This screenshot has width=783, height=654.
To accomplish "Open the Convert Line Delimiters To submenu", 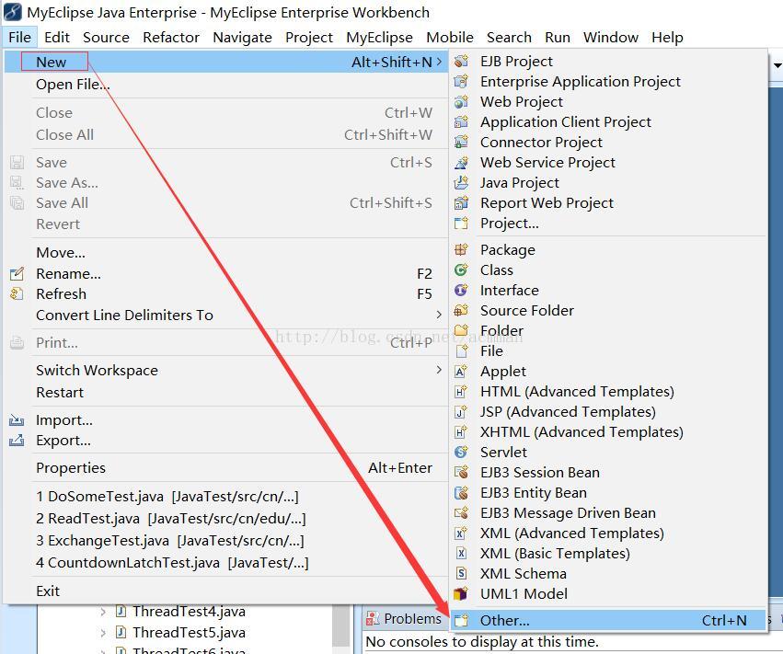I will tap(226, 315).
